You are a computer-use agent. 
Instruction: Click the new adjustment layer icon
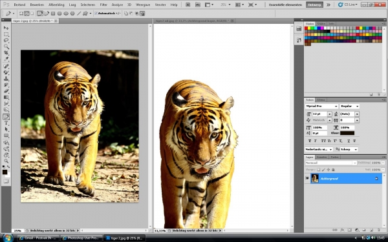[x=357, y=230]
